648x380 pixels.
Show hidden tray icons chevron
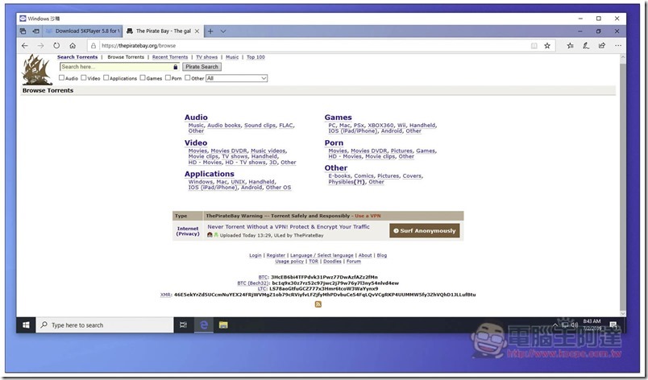tap(555, 325)
